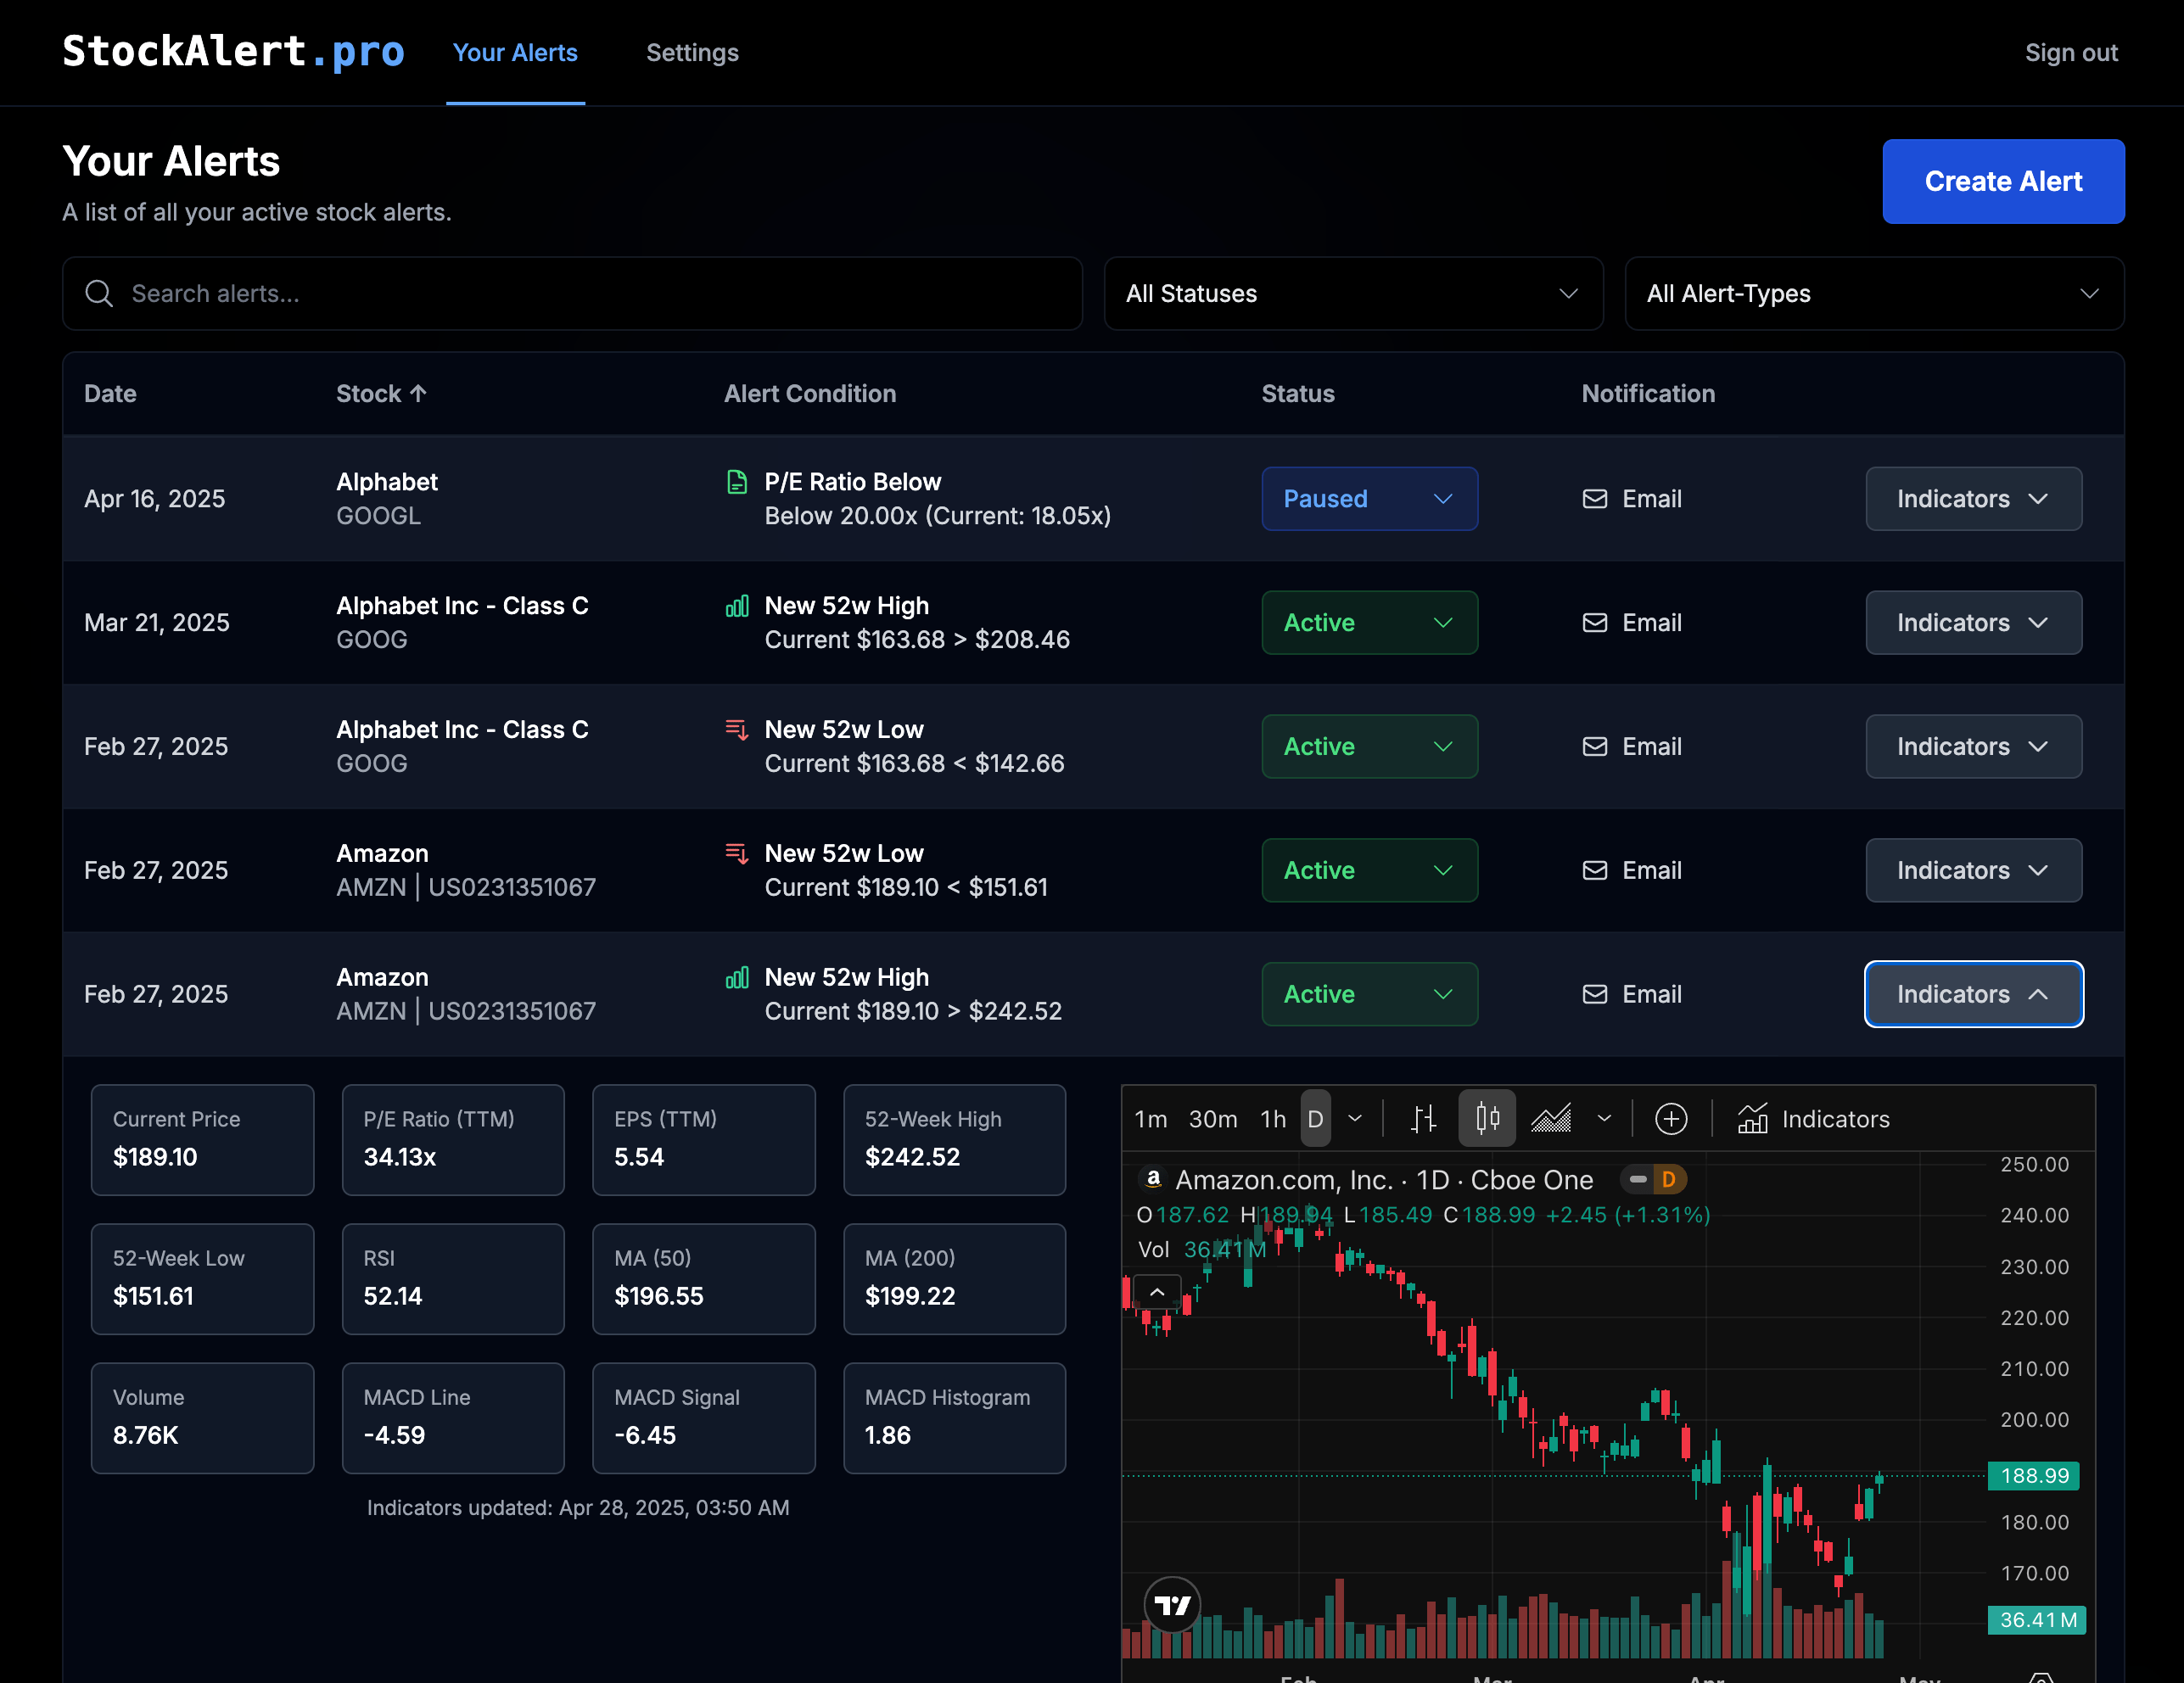Click the EPS (TTM) 5.54 card
2184x1683 pixels.
(x=704, y=1140)
